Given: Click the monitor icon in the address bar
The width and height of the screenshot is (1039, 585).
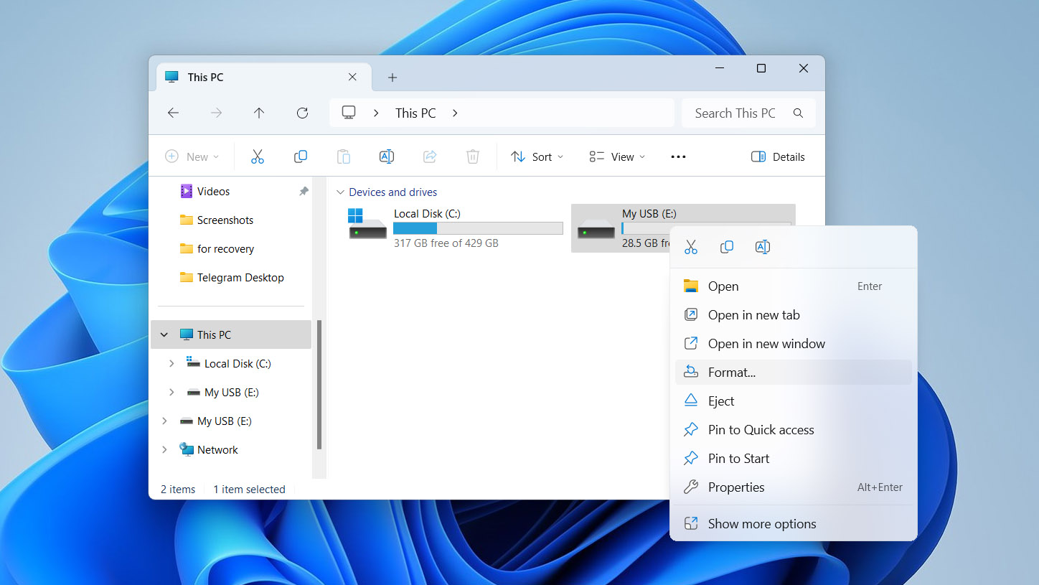Looking at the screenshot, I should click(x=349, y=113).
